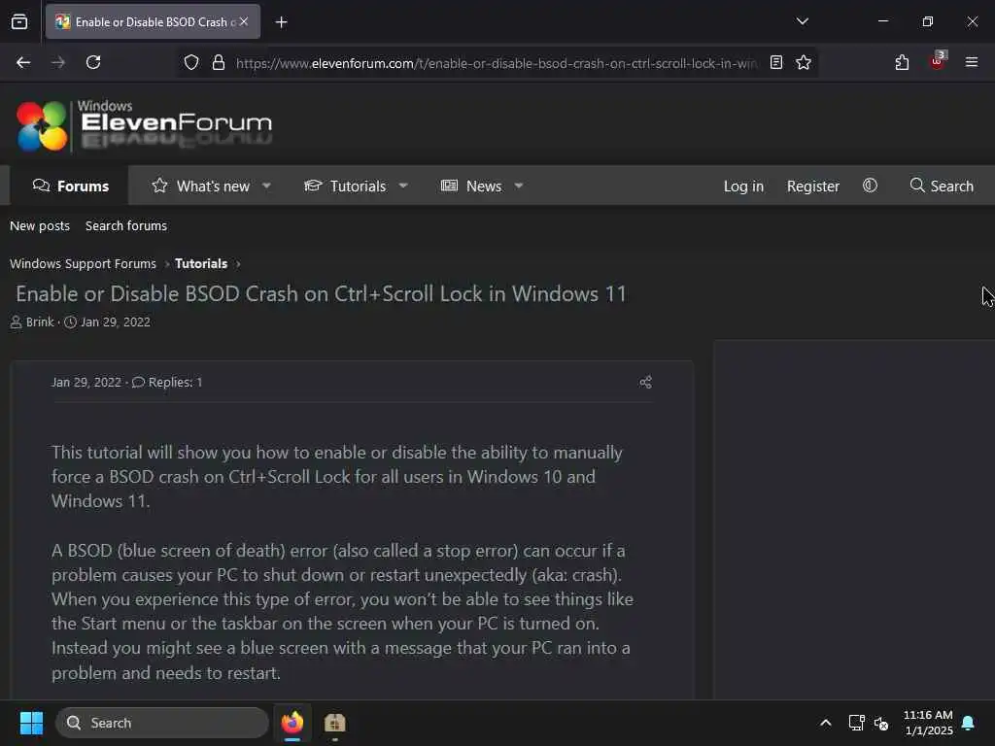The image size is (995, 746).
Task: Open the package app taskbar icon
Action: pyautogui.click(x=334, y=723)
